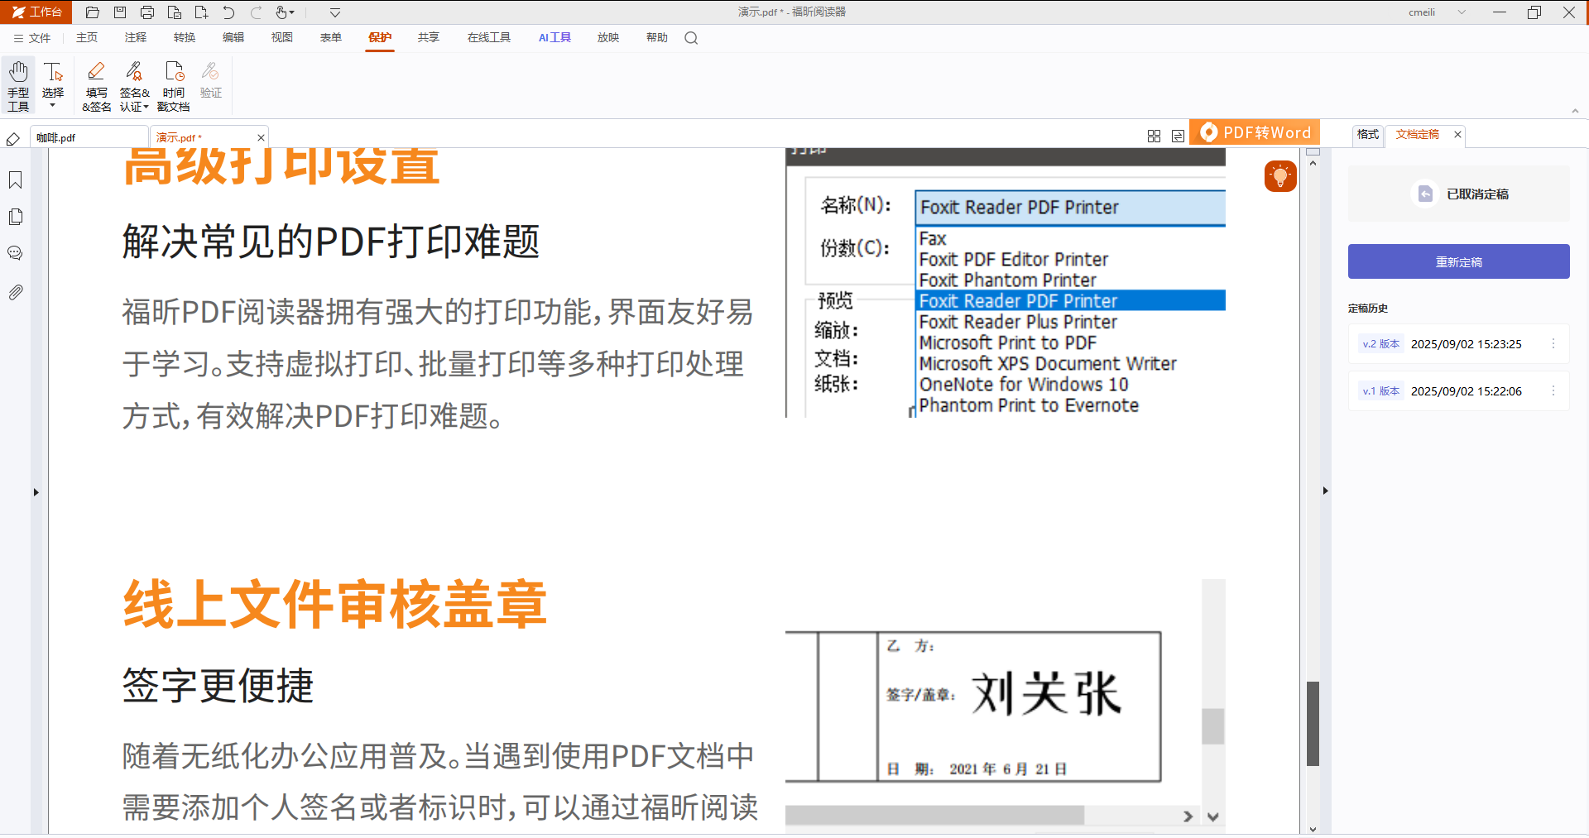
Task: Collapse the right side panel arrow
Action: (x=1325, y=491)
